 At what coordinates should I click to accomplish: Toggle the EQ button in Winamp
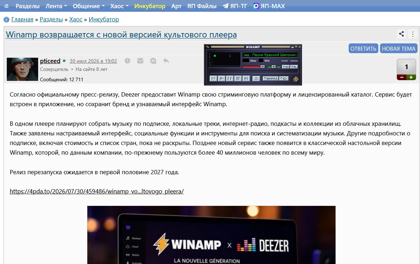pyautogui.click(x=286, y=67)
